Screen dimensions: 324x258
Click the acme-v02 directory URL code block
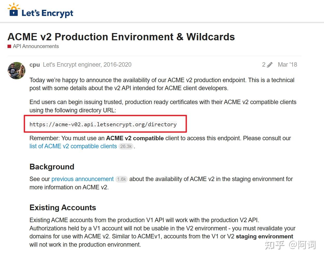point(103,124)
